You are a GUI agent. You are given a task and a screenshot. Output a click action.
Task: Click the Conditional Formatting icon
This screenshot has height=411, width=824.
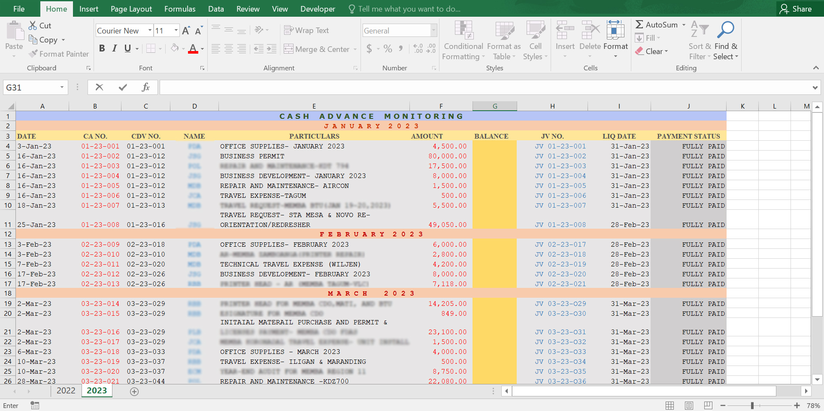click(463, 30)
